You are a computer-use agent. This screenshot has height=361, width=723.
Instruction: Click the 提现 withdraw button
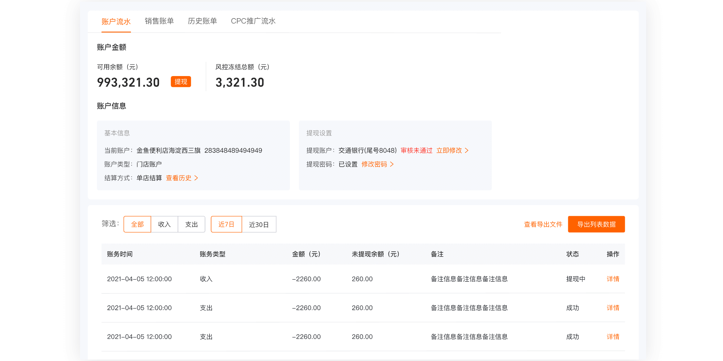pyautogui.click(x=181, y=82)
